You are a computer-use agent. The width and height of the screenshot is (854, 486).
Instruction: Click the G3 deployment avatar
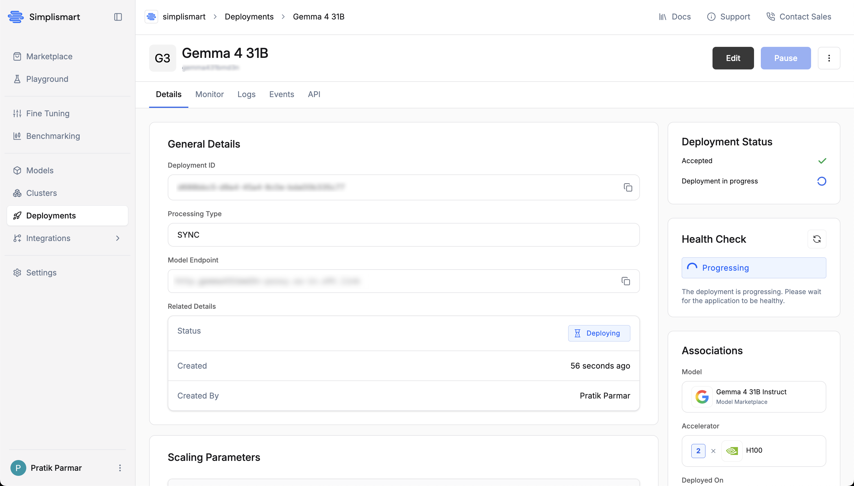pyautogui.click(x=163, y=58)
